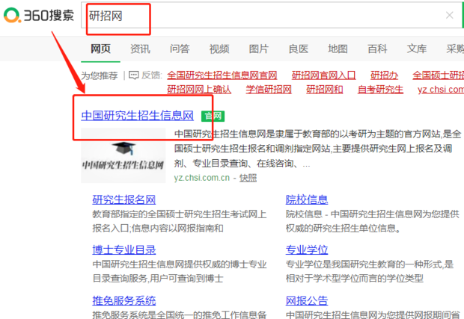The height and width of the screenshot is (319, 464).
Task: Open the 中国研究生招生信息网 result title
Action: (137, 116)
